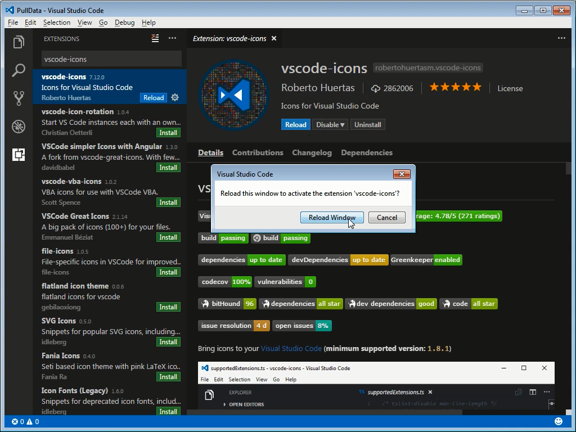
Task: Click the vscode-icons extension logo
Action: click(233, 95)
